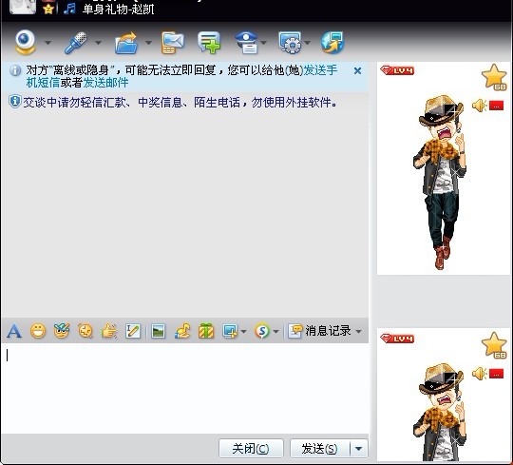
Task: Start a voice call with the microphone icon
Action: pos(76,43)
